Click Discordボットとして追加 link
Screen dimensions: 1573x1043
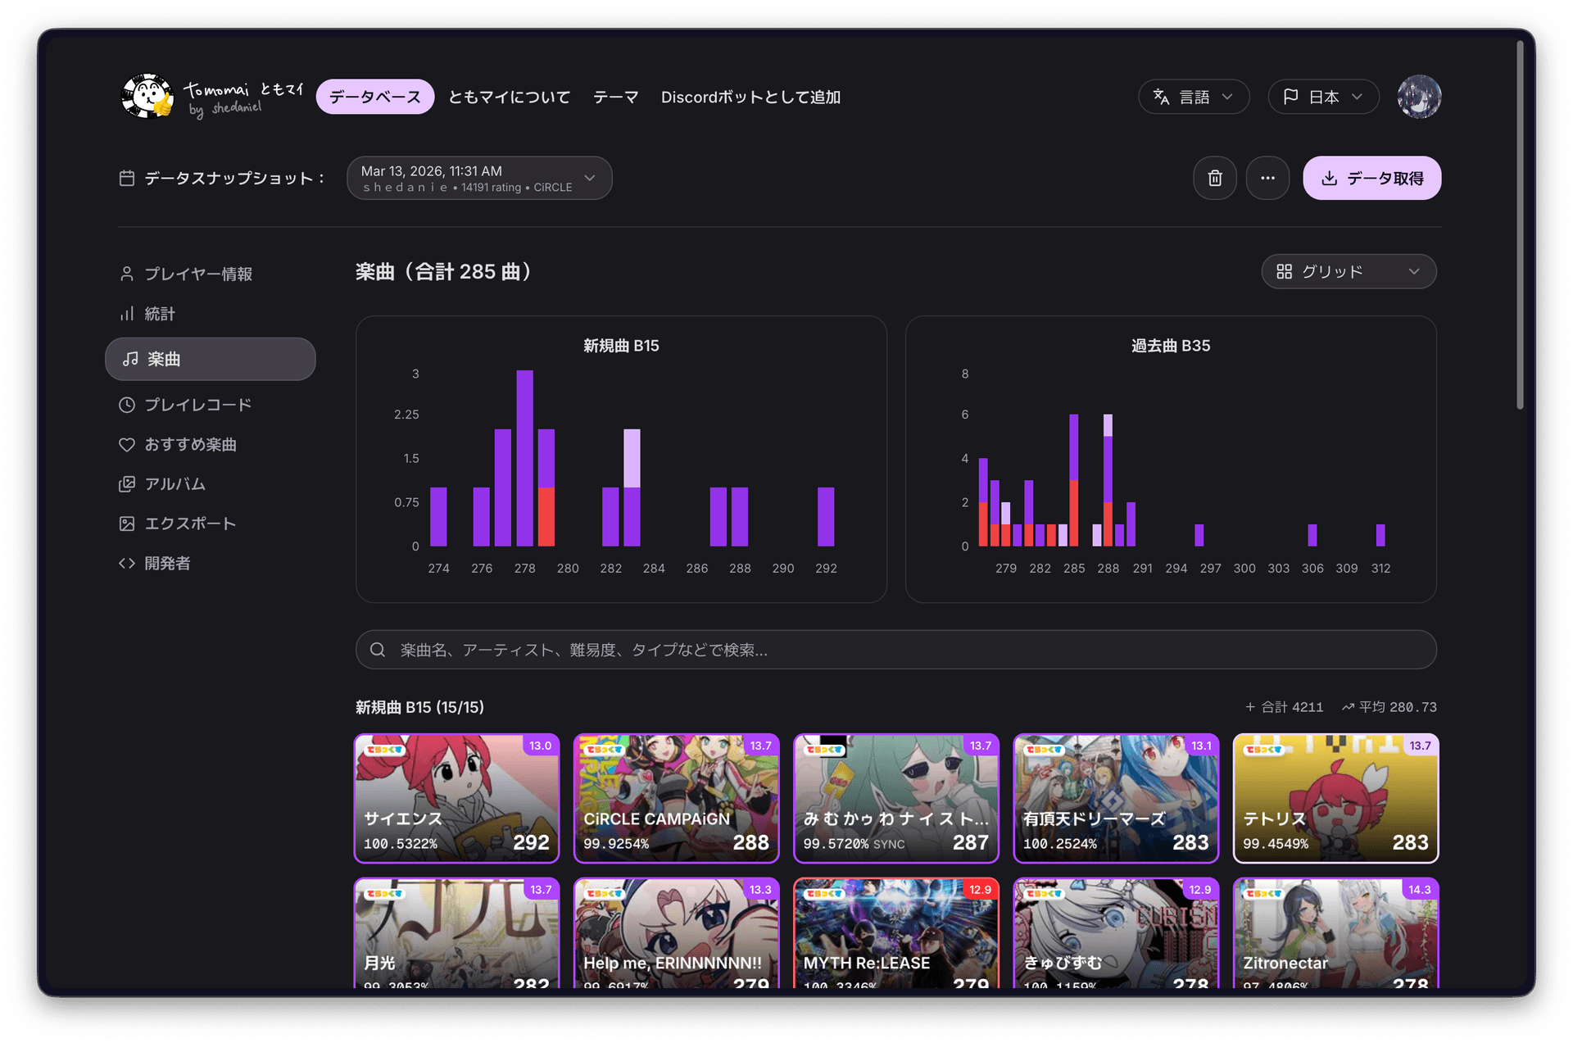coord(750,97)
